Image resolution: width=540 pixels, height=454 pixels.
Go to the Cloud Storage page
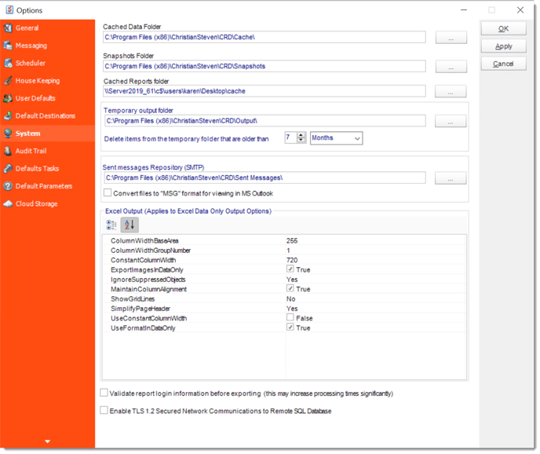pos(37,203)
